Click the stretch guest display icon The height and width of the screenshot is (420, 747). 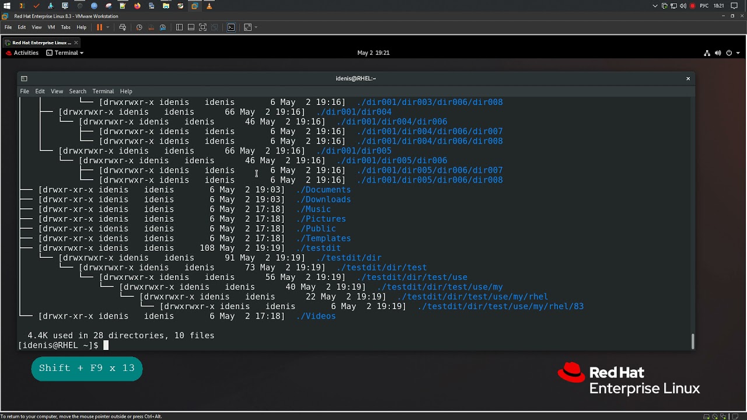pyautogui.click(x=247, y=27)
